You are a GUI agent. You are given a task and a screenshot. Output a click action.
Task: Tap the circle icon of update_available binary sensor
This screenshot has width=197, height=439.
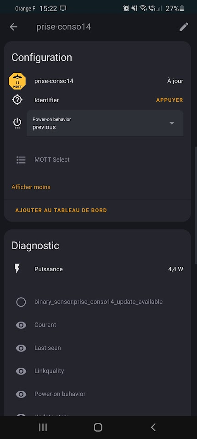pyautogui.click(x=21, y=302)
